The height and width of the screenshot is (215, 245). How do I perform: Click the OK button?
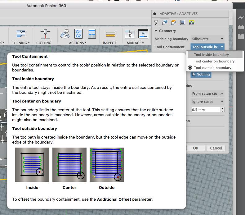[x=195, y=148]
